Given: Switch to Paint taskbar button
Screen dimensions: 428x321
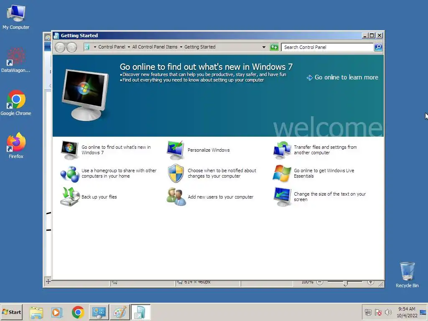Looking at the screenshot, I should click(x=120, y=312).
